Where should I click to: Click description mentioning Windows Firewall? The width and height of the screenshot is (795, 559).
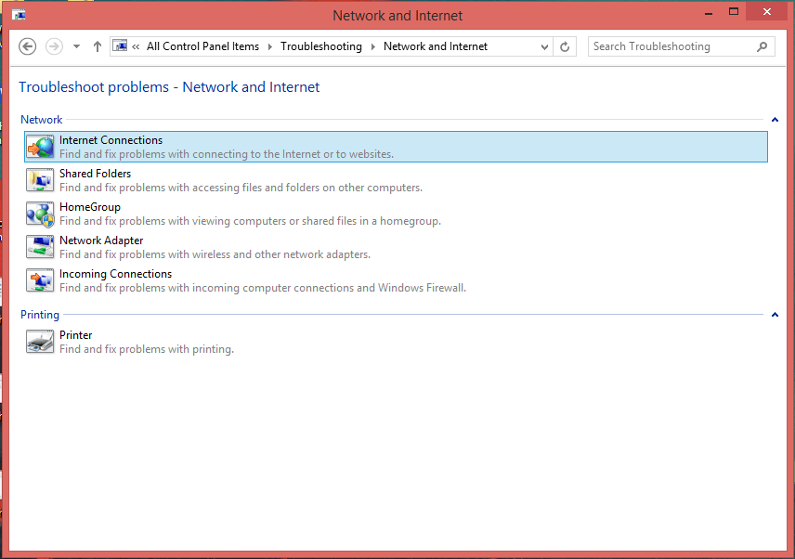(x=263, y=288)
